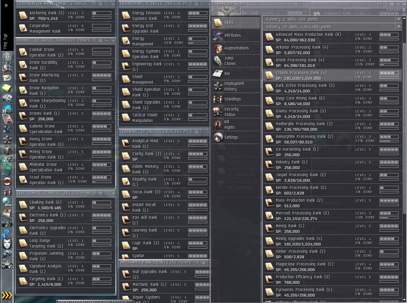The image size is (407, 303).
Task: Open the in-game Browser globe icon
Action: pyautogui.click(x=7, y=201)
